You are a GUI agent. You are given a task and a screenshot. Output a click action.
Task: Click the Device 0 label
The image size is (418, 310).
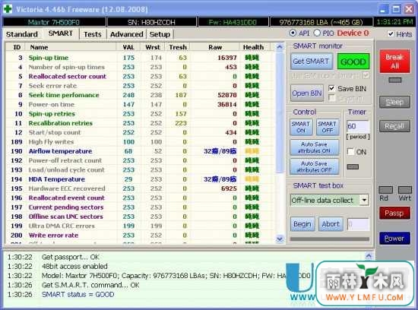tap(353, 33)
